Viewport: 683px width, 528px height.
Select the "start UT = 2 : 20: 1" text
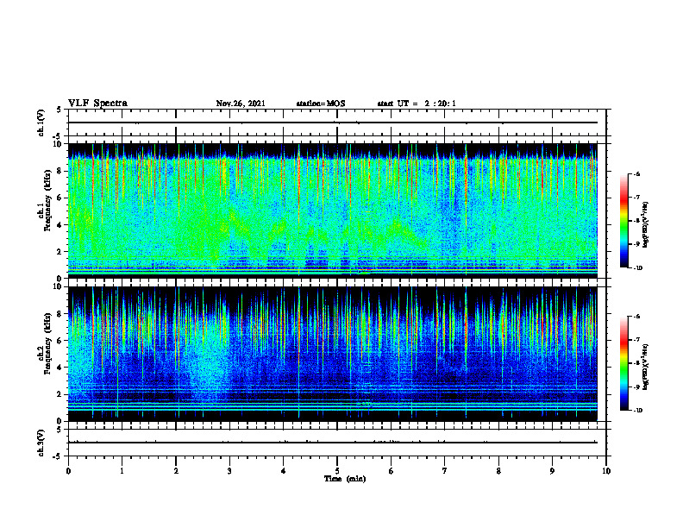[x=417, y=104]
